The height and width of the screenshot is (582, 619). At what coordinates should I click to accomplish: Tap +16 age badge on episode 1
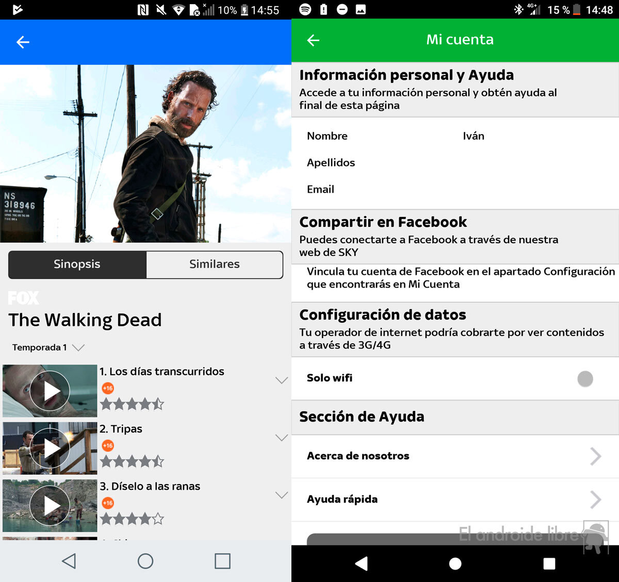pyautogui.click(x=108, y=388)
